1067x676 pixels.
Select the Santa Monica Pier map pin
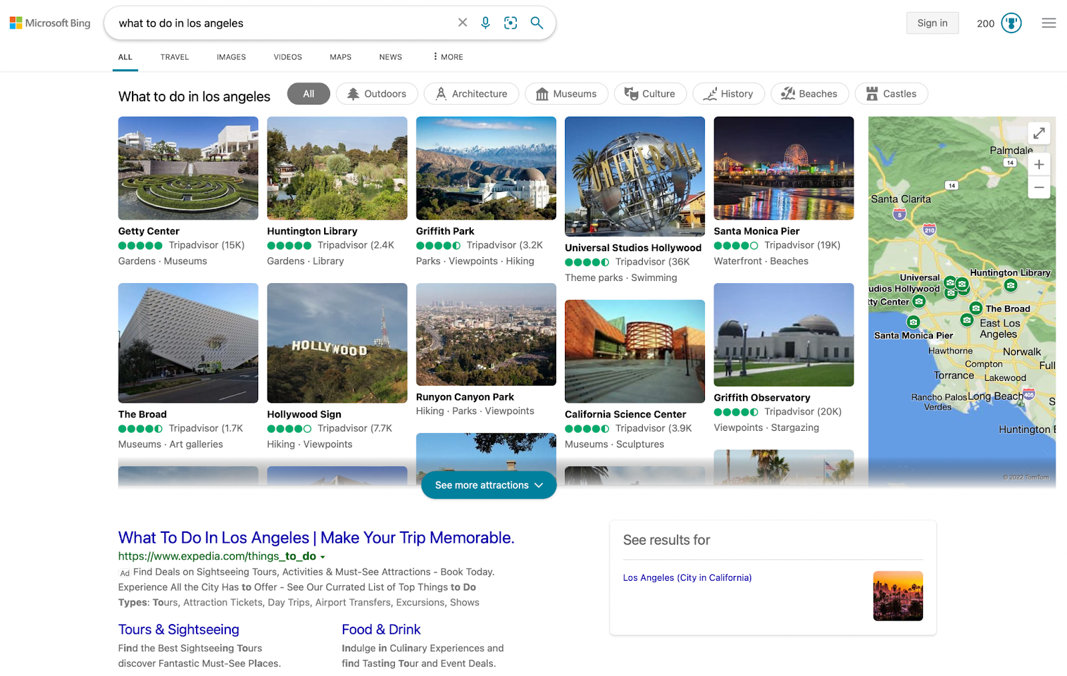click(x=914, y=322)
